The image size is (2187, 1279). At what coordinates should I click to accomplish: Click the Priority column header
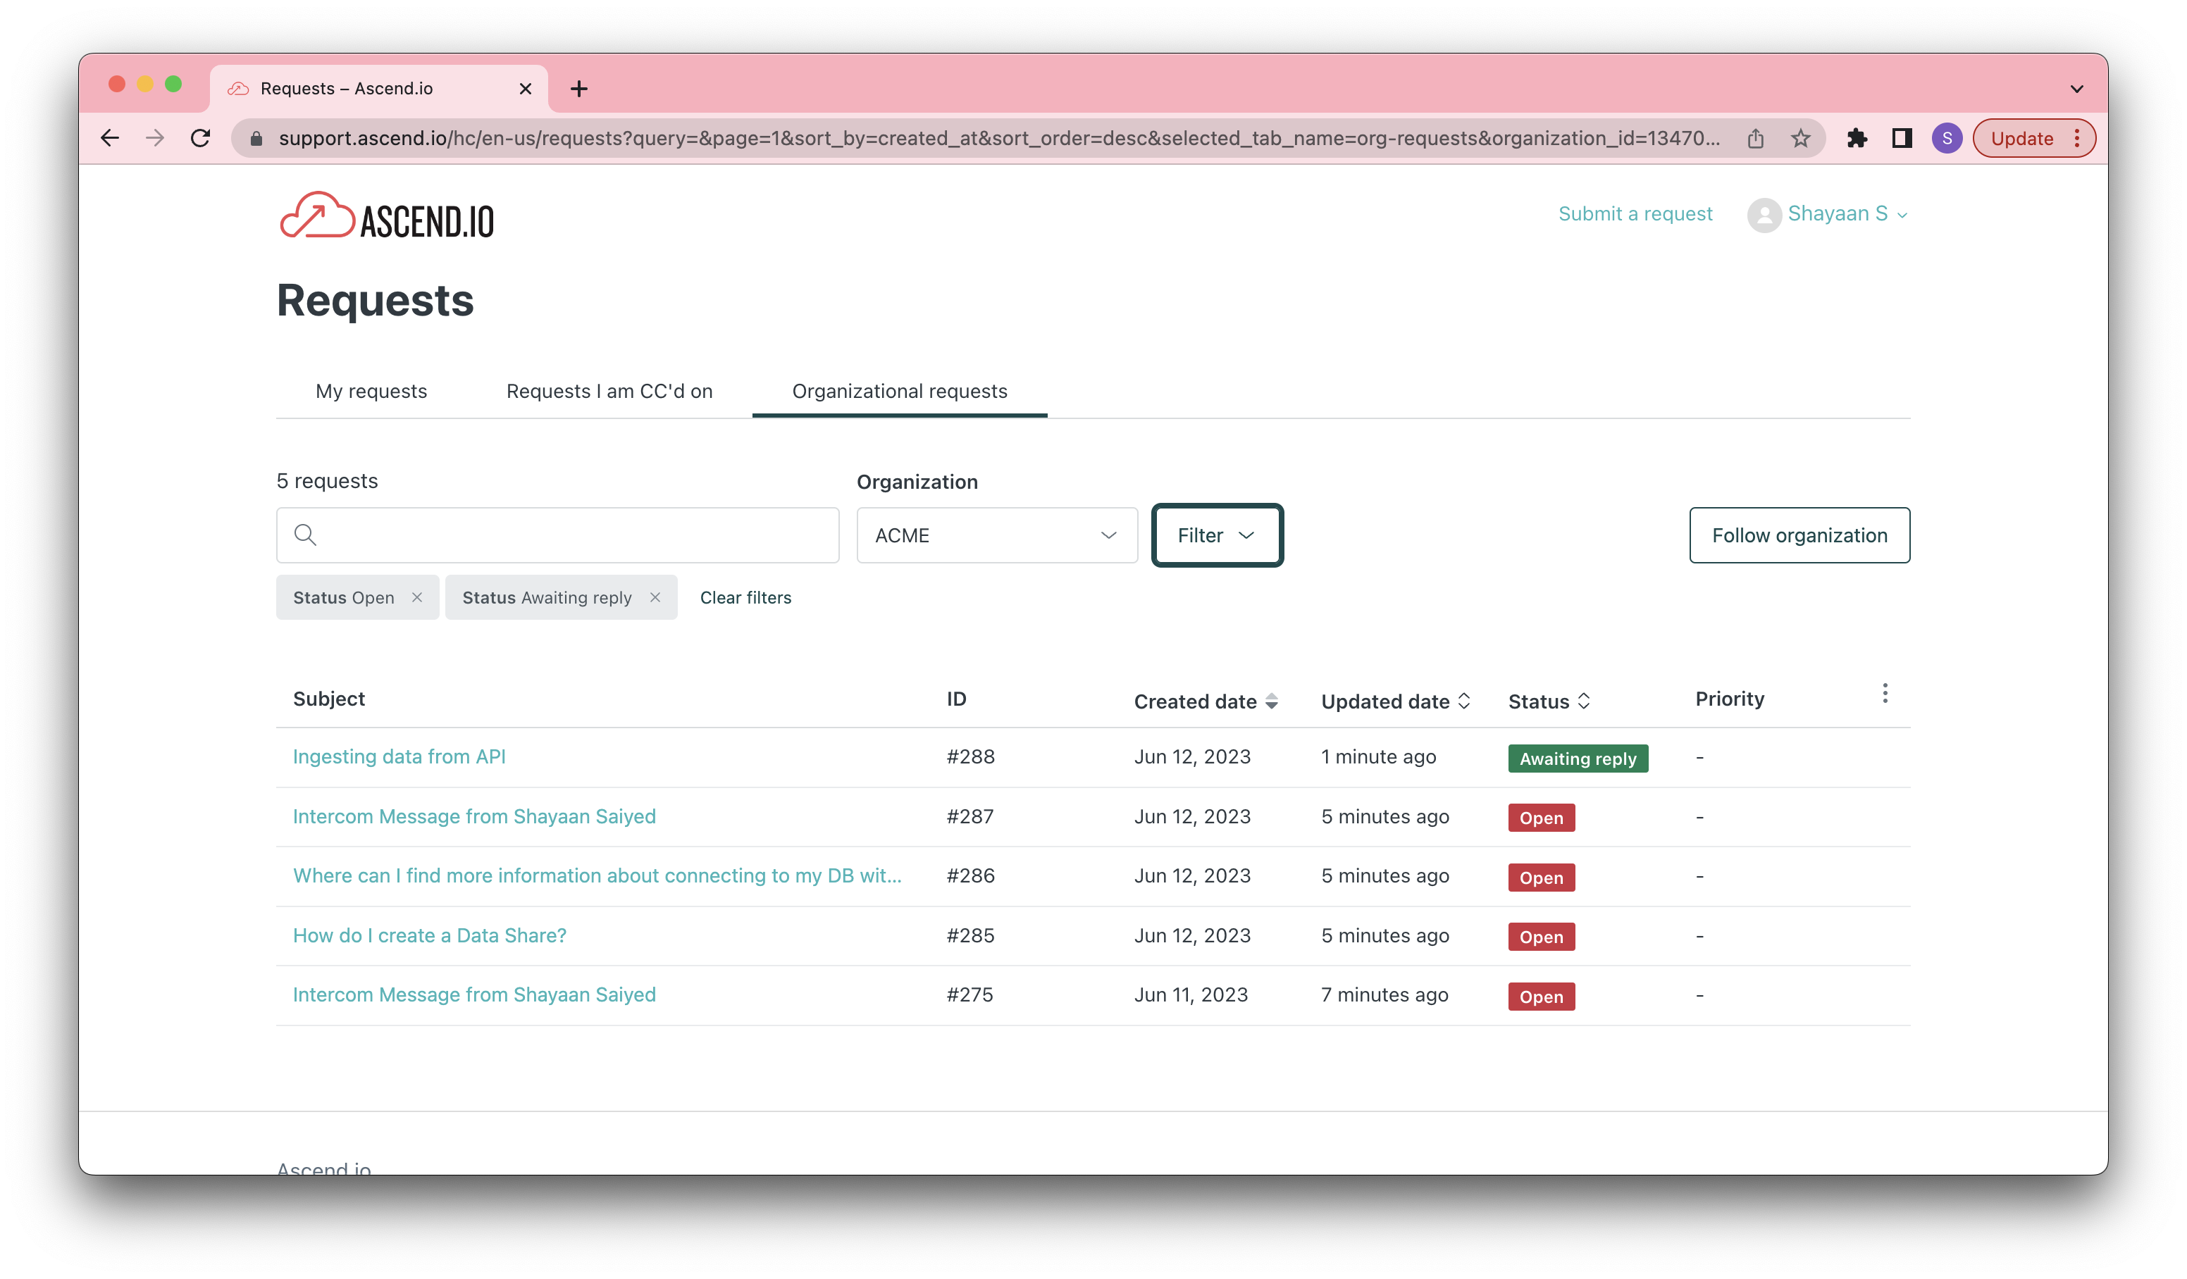pos(1729,699)
